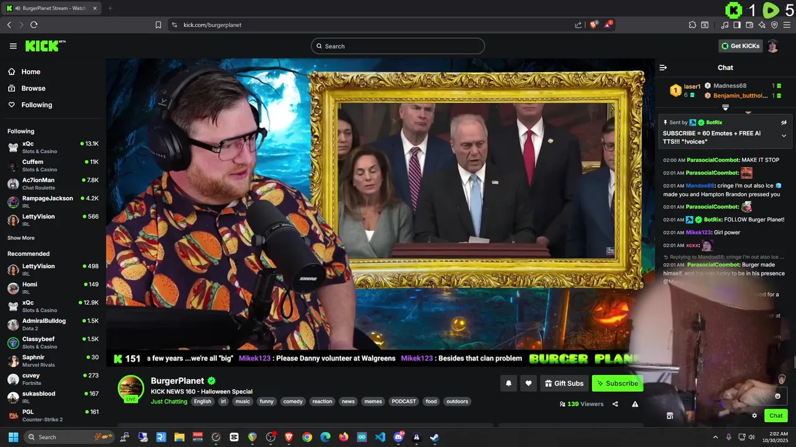
Task: Open the browser main menu
Action: [x=787, y=25]
